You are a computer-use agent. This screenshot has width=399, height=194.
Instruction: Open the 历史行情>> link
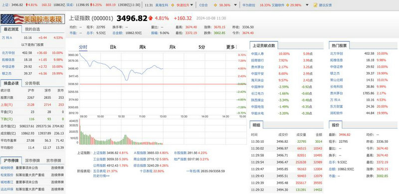(x=101, y=176)
